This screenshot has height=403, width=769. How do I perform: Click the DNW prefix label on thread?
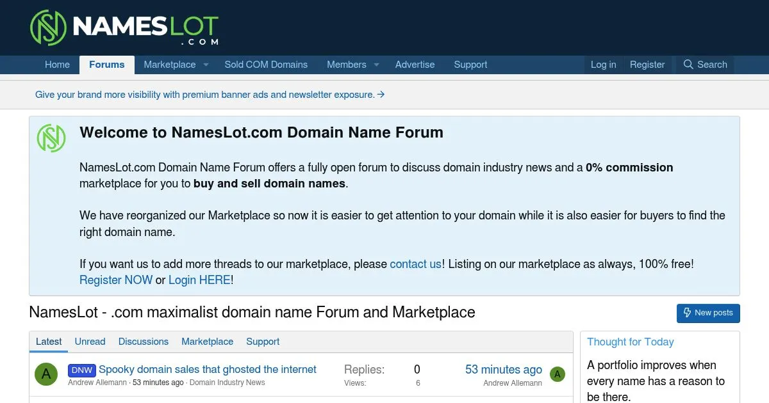coord(81,370)
